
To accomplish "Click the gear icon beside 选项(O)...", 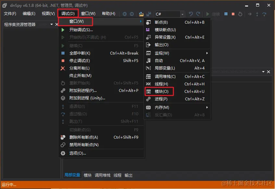I will pyautogui.click(x=63, y=153).
